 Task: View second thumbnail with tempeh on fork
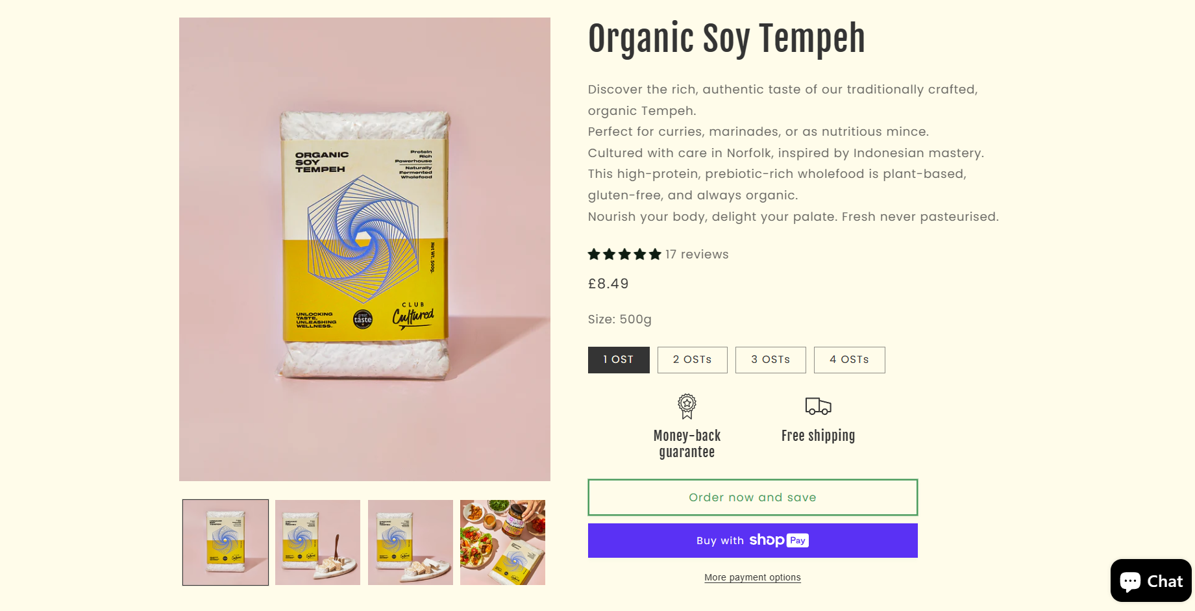click(x=317, y=542)
